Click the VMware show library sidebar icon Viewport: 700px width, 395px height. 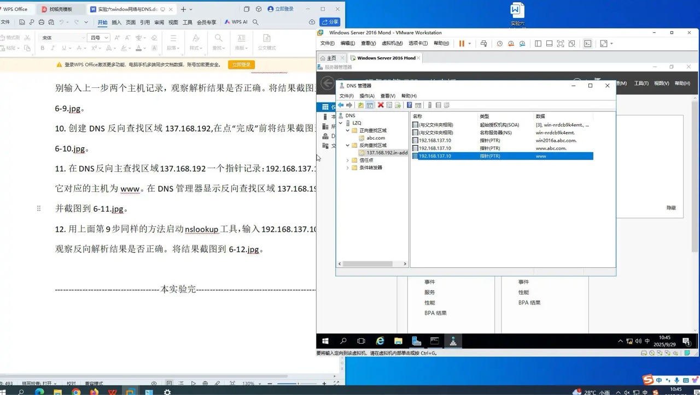point(538,44)
